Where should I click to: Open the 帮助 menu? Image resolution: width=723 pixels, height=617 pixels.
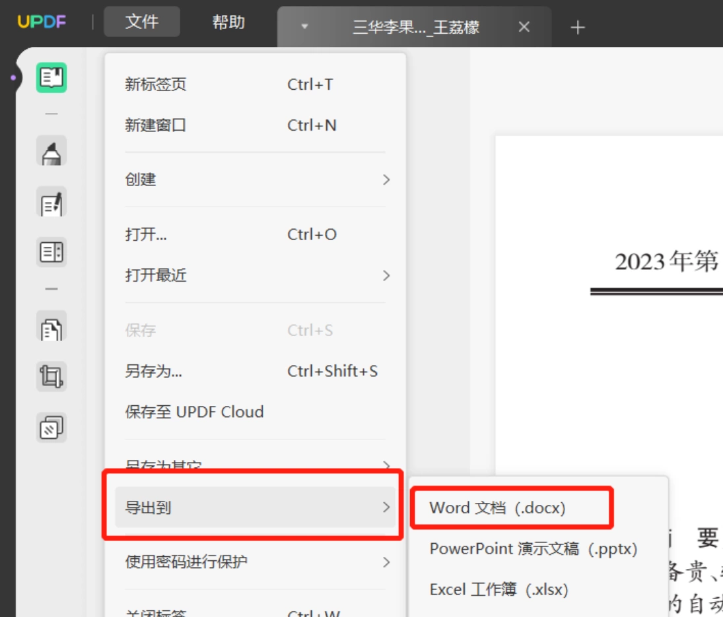click(x=228, y=22)
